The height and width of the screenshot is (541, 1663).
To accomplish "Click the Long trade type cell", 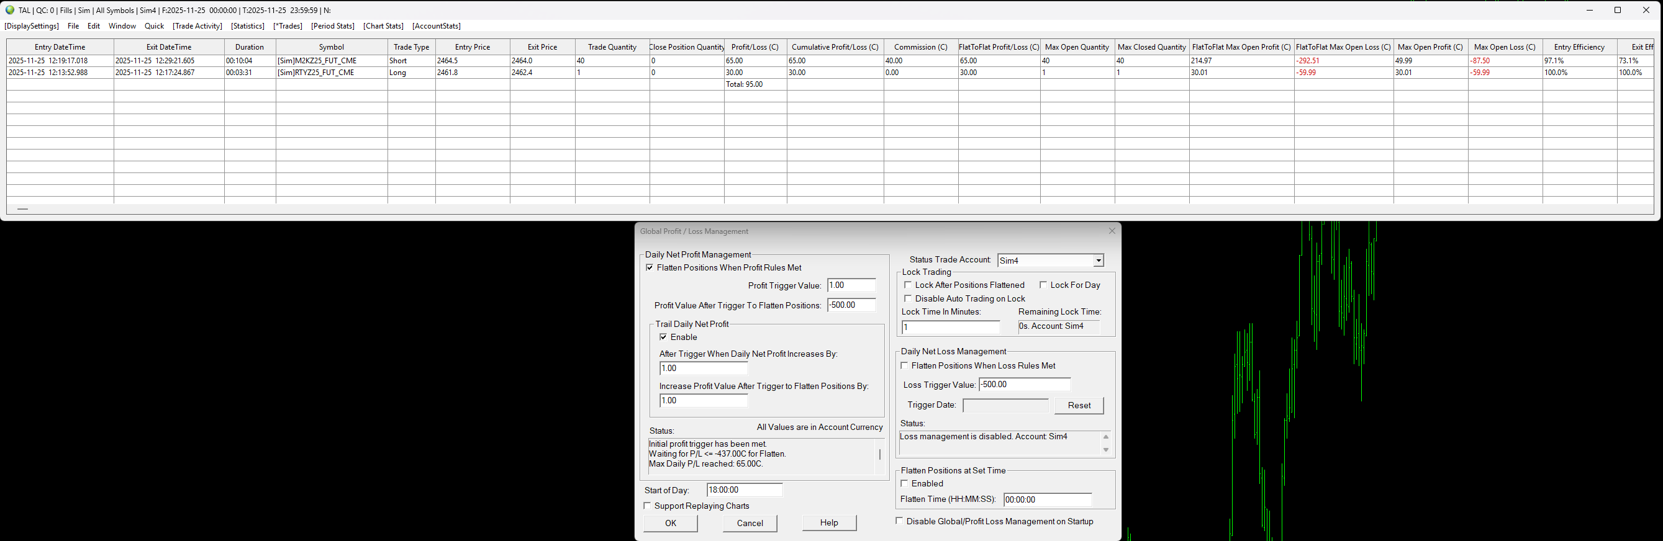I will point(412,73).
